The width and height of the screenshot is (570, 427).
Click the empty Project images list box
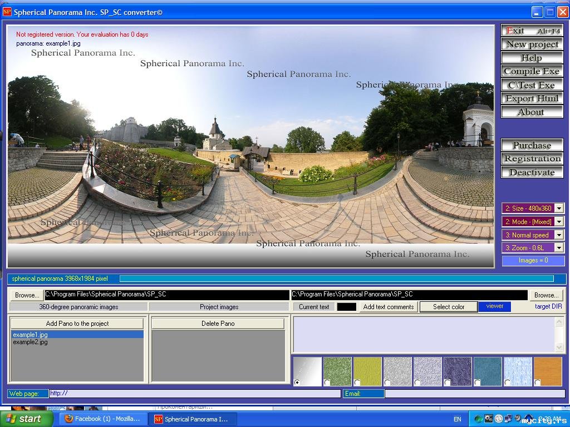218,355
